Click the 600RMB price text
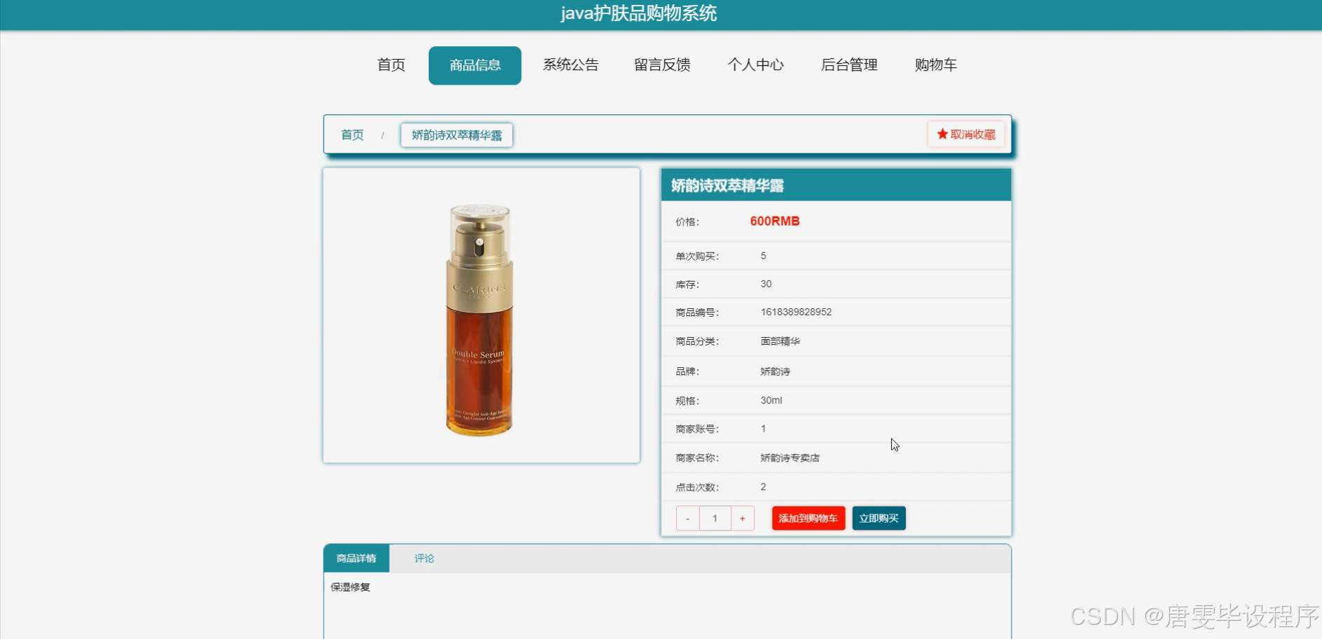1322x639 pixels. point(775,221)
